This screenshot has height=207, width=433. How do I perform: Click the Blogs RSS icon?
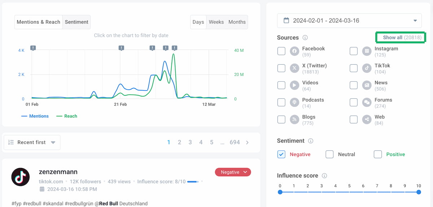[x=295, y=120]
